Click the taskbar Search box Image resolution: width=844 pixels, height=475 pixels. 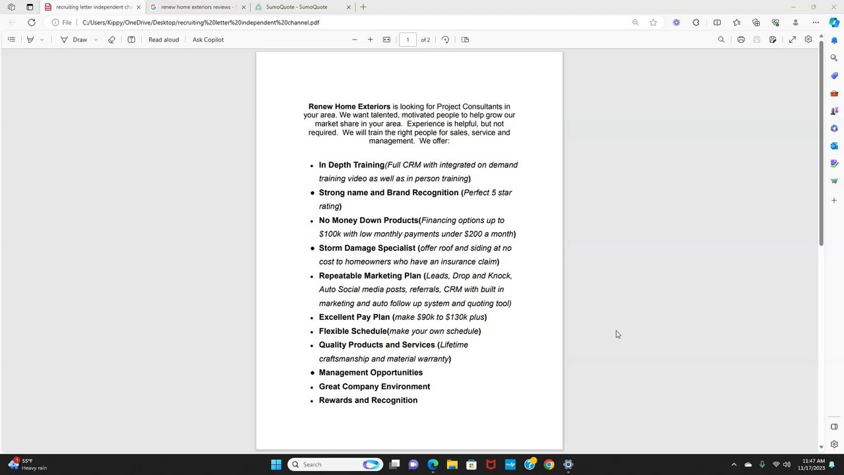pyautogui.click(x=336, y=464)
